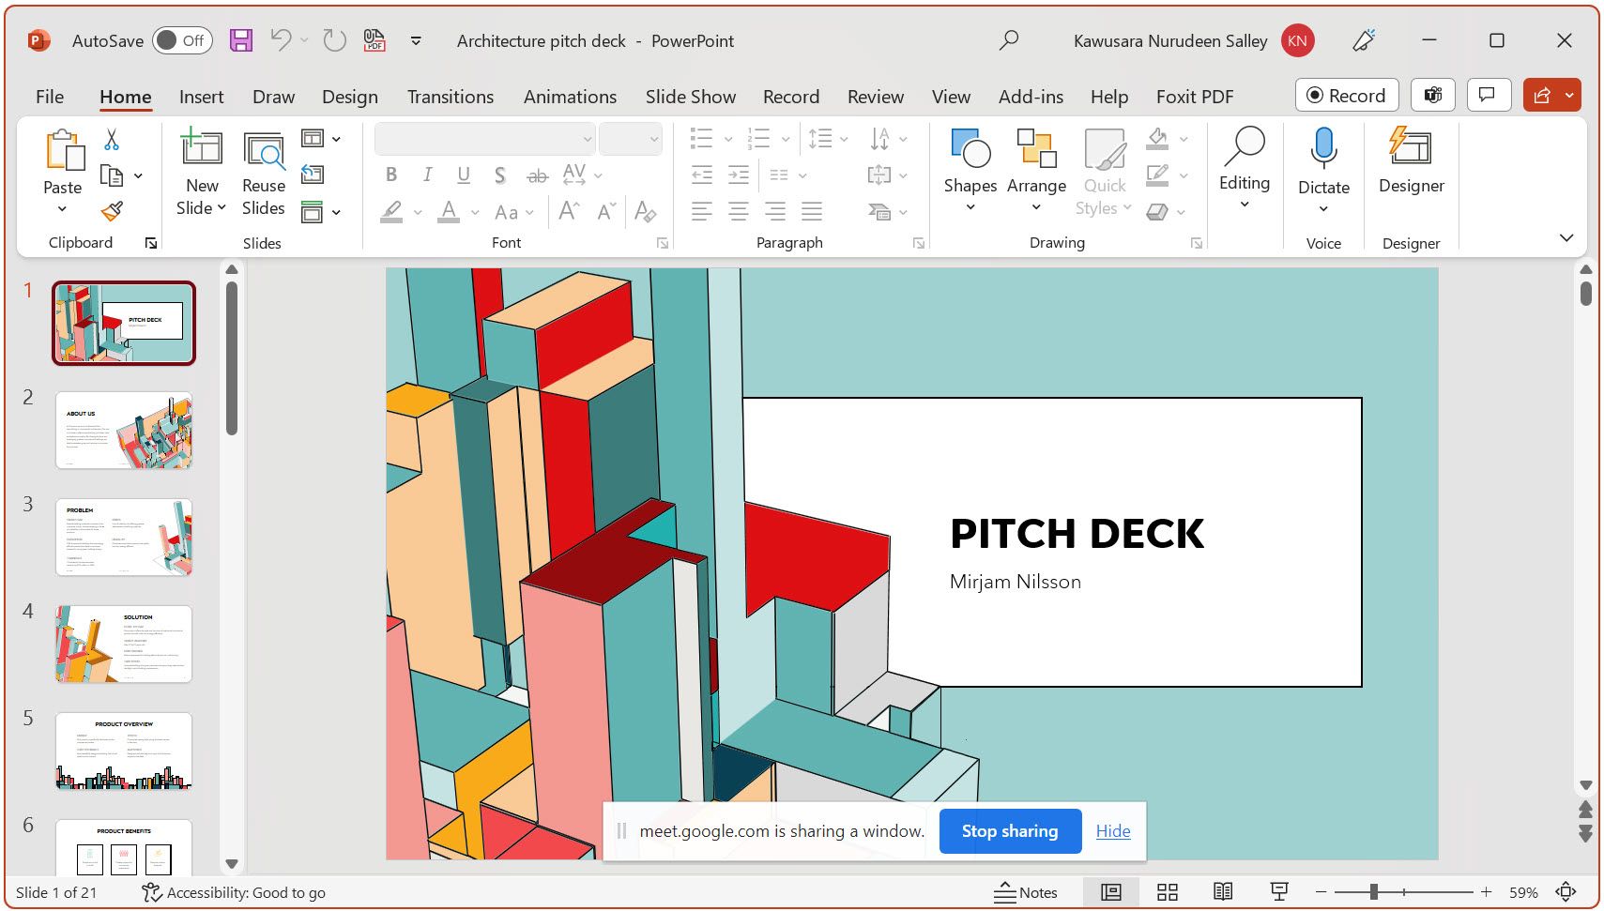Screen dimensions: 1604x911
Task: Click the Undo icon
Action: coord(279,40)
